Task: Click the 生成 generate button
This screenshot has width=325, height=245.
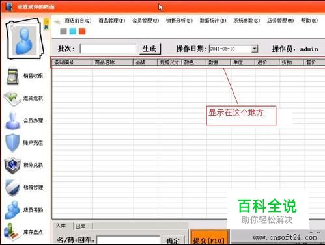Action: (150, 49)
